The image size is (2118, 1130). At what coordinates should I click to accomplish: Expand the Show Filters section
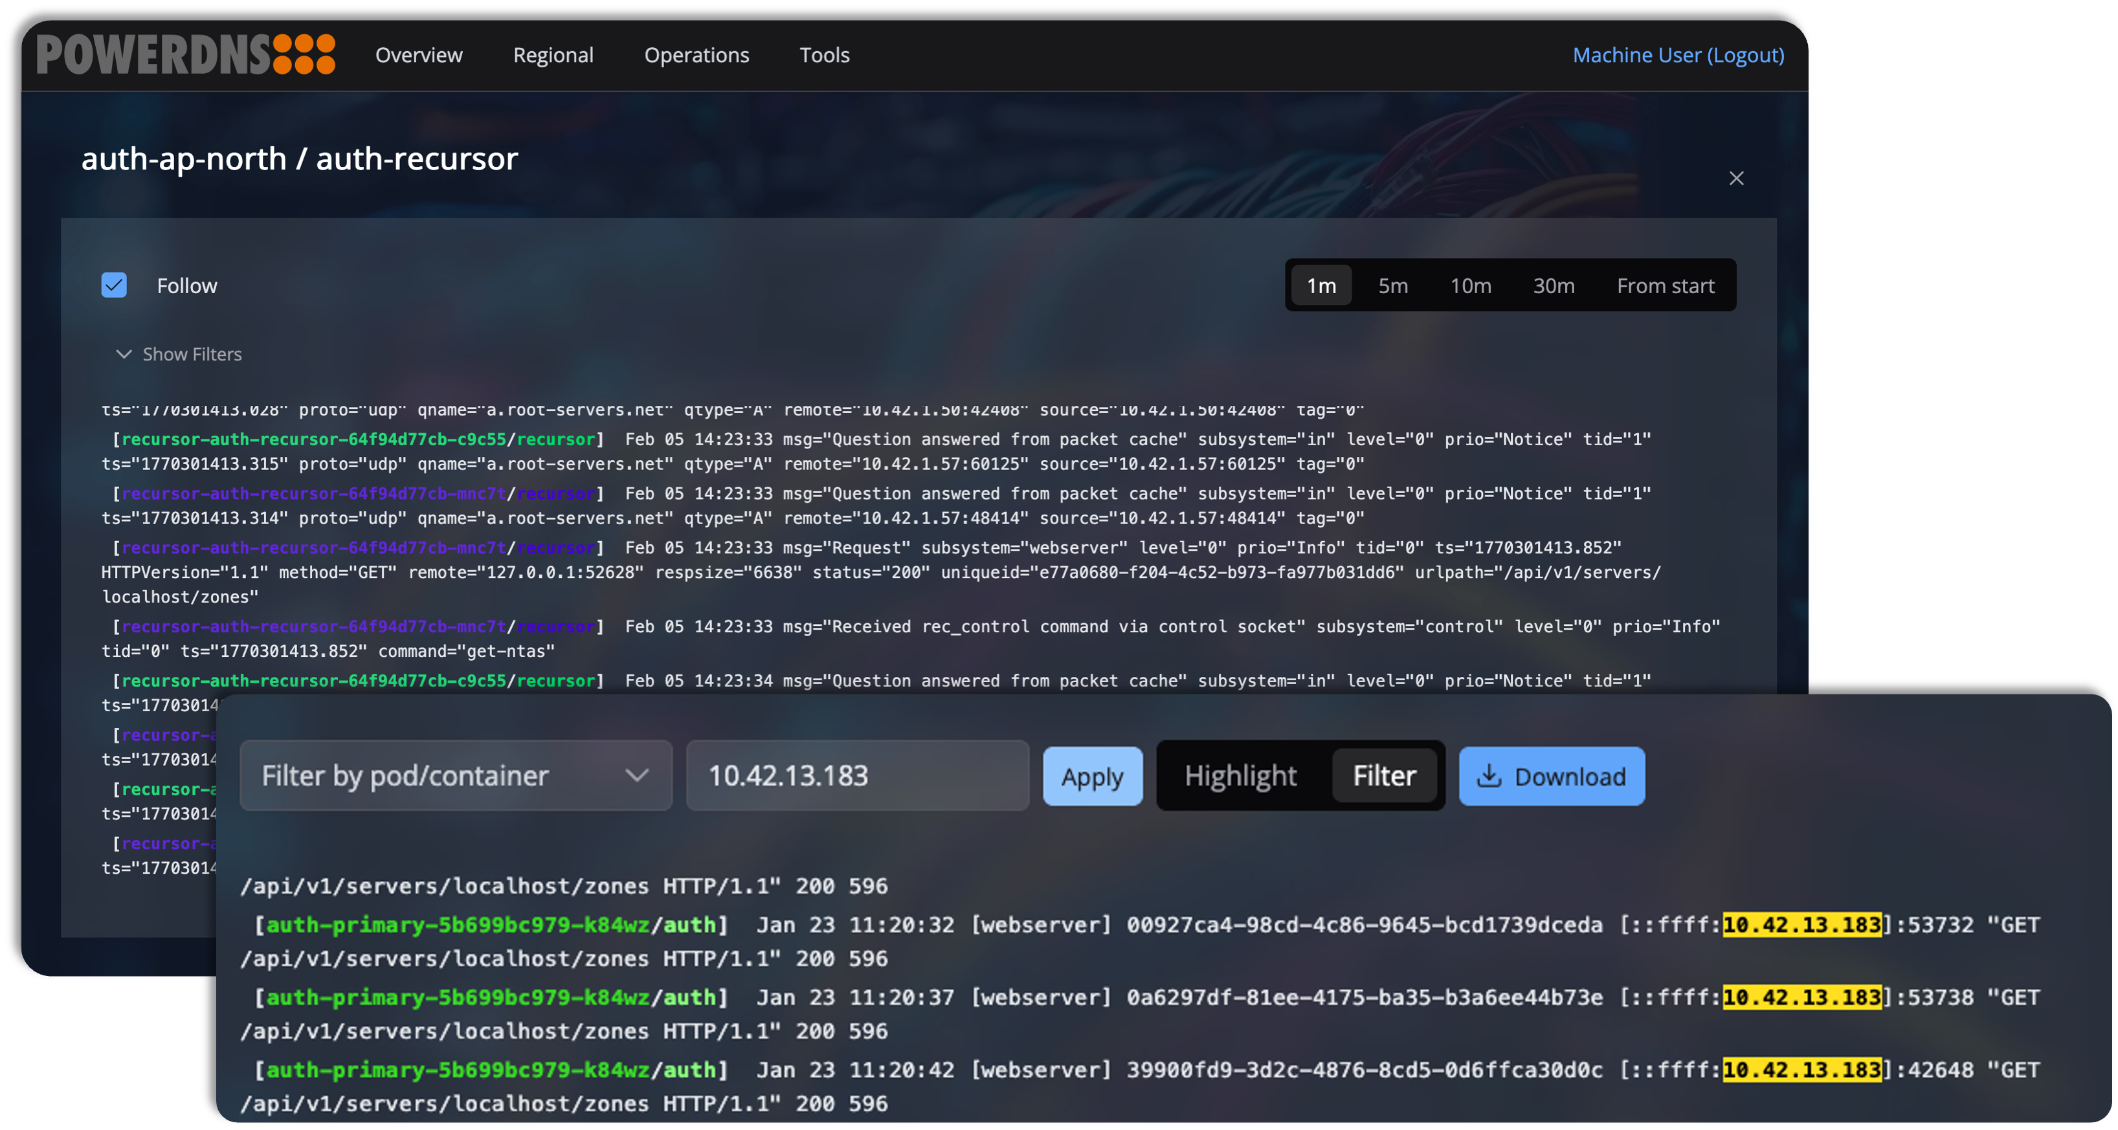click(x=192, y=354)
